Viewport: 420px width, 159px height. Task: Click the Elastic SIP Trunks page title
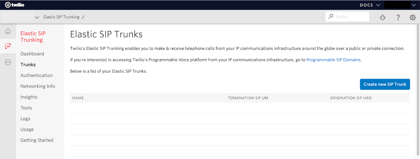(106, 34)
